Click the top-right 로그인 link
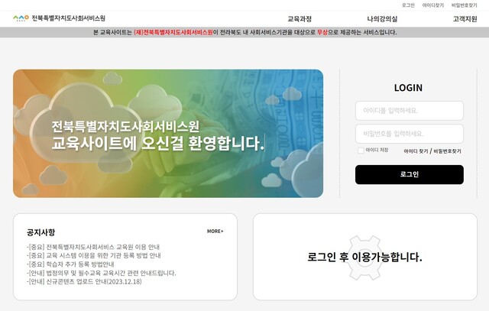 click(408, 5)
